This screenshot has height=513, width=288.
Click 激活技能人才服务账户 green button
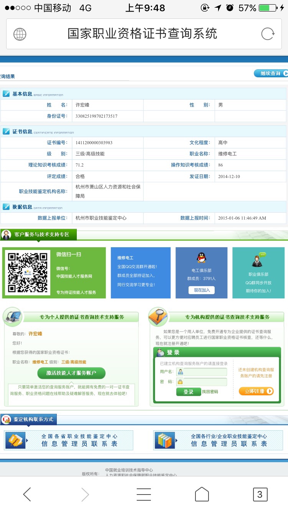tap(71, 373)
